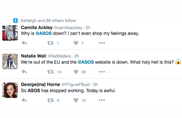Open @ASOS mention in Natalie's tweet

click(86, 62)
